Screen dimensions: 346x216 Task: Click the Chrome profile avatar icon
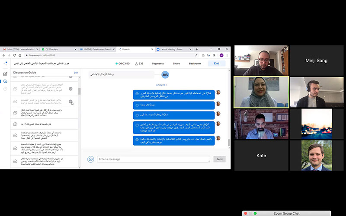(x=221, y=55)
